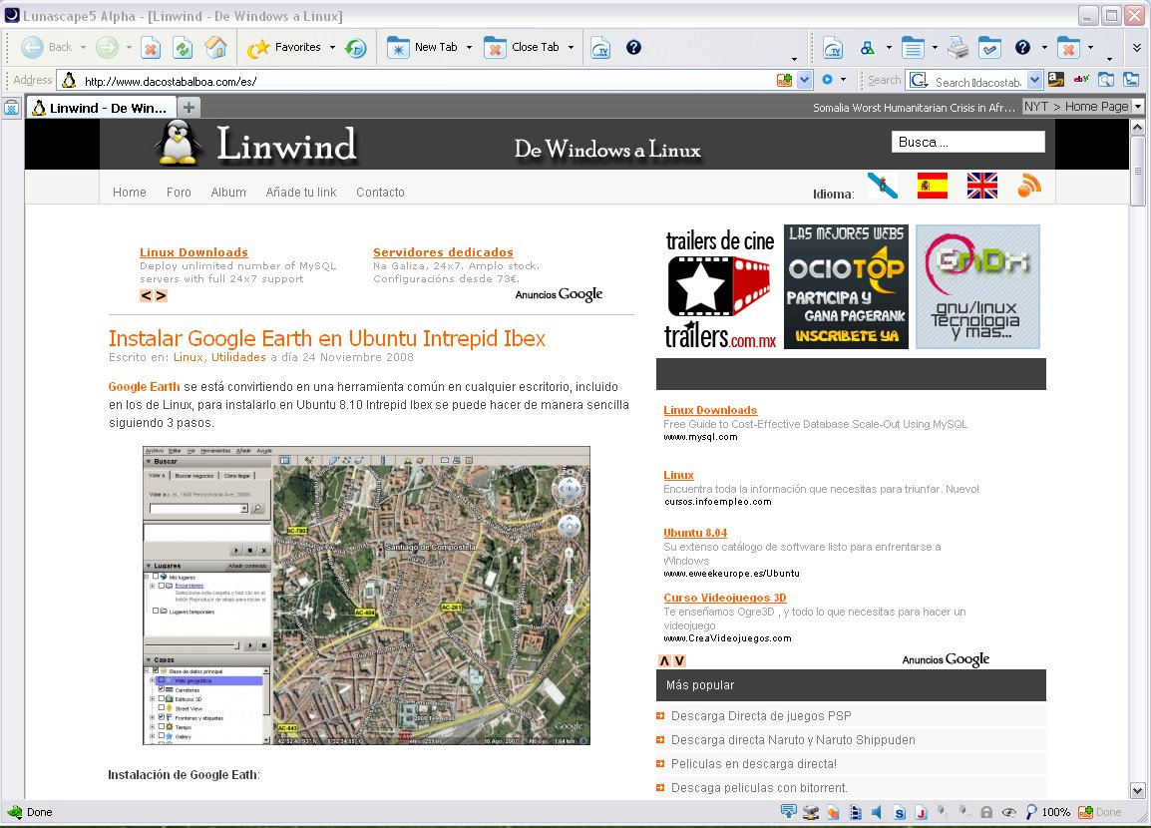
Task: Open a New Tab from the toolbar
Action: 422,48
